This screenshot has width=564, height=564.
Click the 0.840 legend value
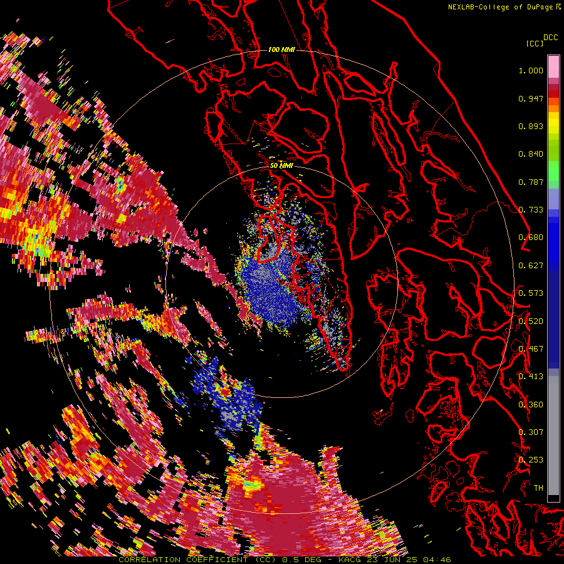tap(531, 154)
